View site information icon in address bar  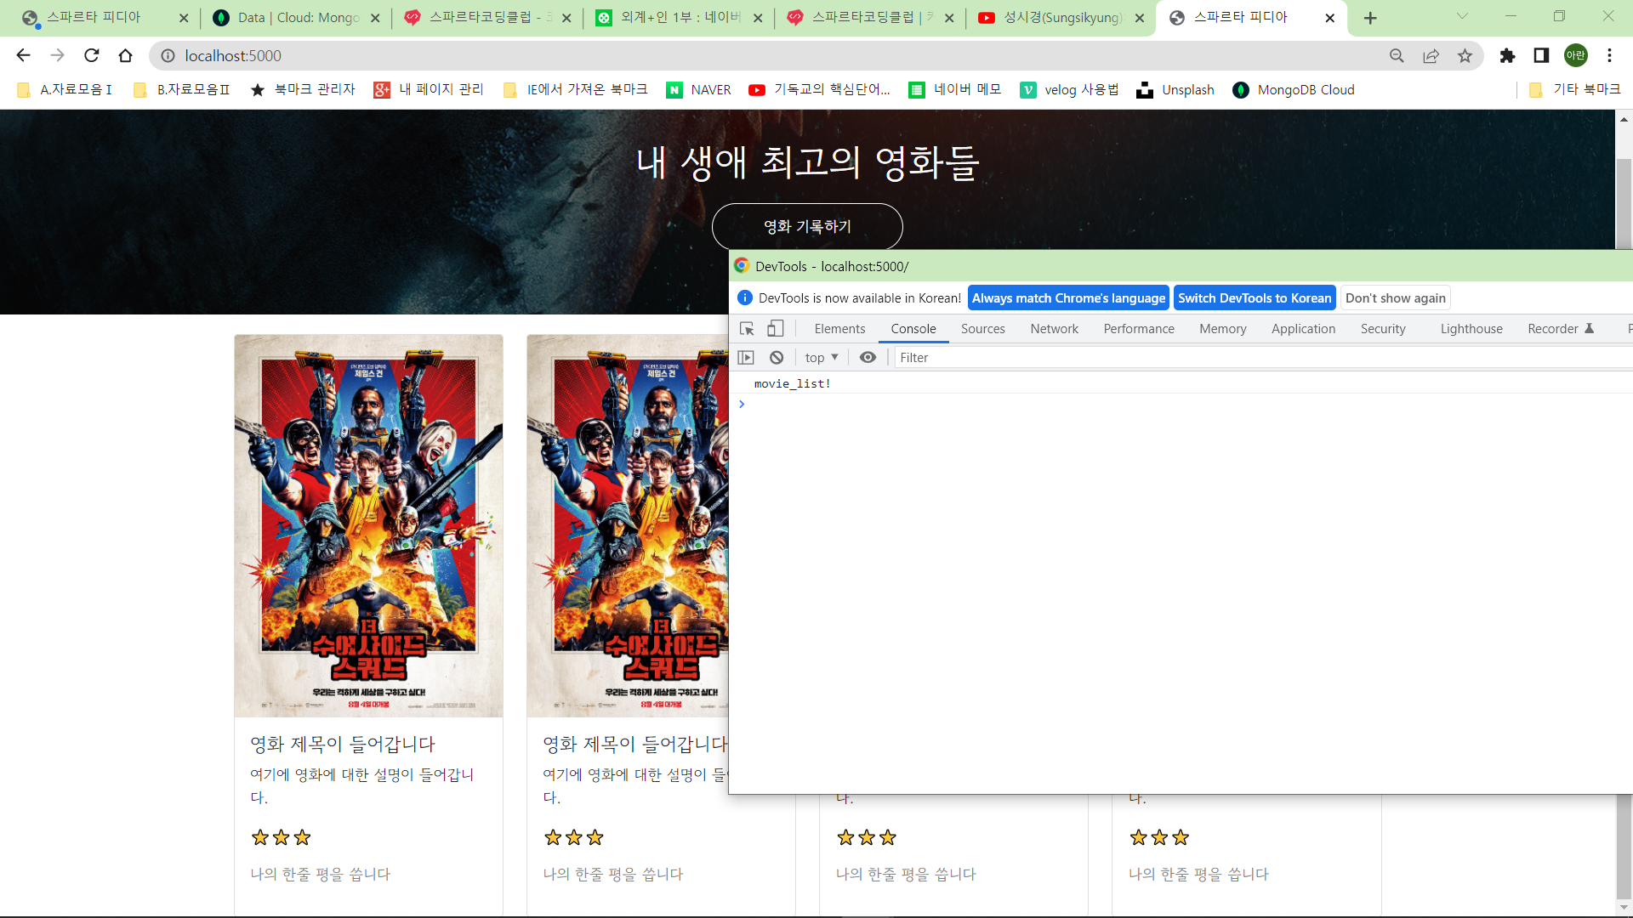tap(168, 55)
